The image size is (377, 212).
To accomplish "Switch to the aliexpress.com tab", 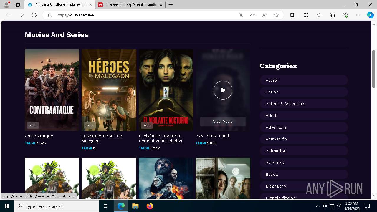I will click(x=131, y=5).
